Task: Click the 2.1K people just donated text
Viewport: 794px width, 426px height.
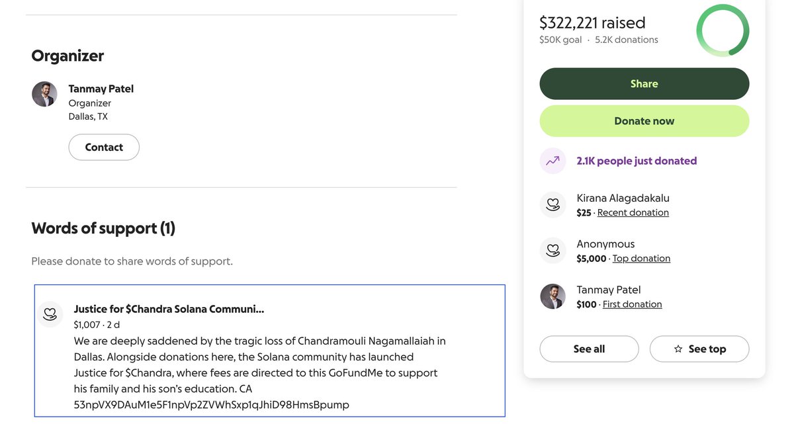Action: [637, 161]
